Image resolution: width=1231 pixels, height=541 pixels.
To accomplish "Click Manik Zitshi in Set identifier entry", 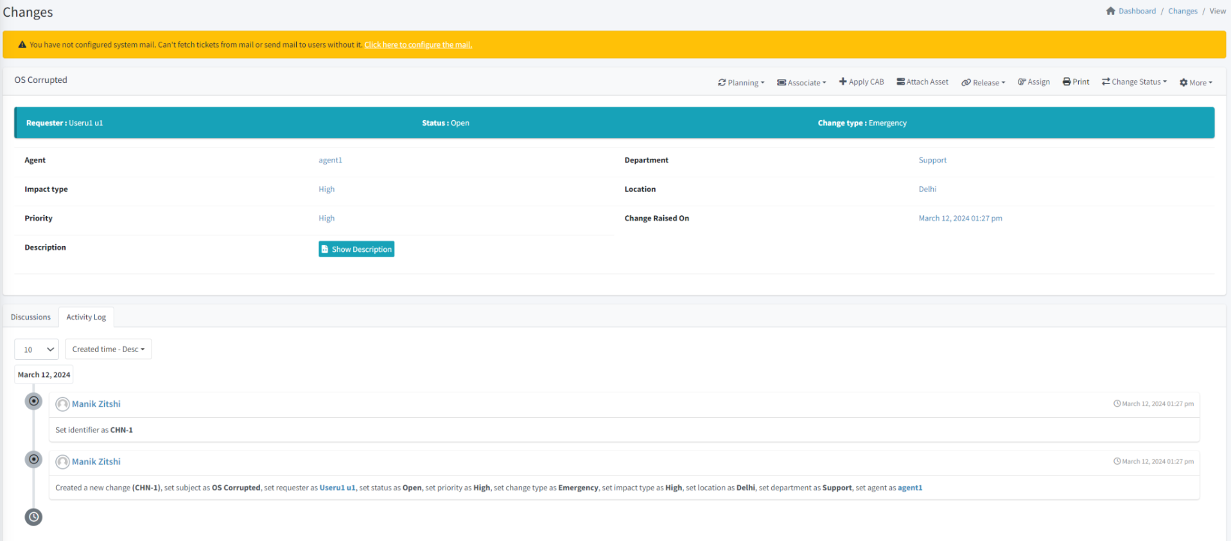I will 96,404.
